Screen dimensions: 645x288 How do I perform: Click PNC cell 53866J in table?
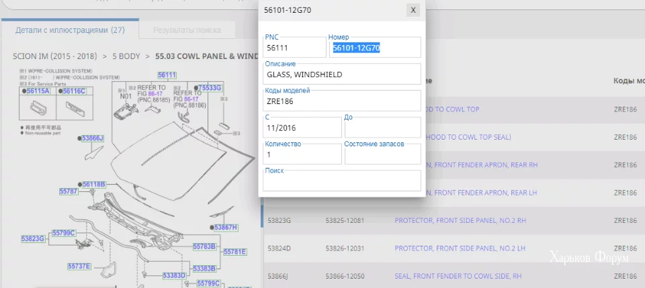click(x=277, y=277)
